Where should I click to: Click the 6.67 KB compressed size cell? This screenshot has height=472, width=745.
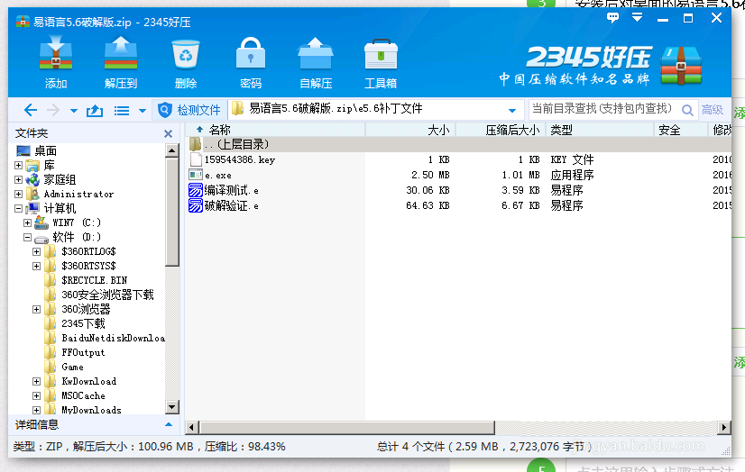click(x=520, y=205)
